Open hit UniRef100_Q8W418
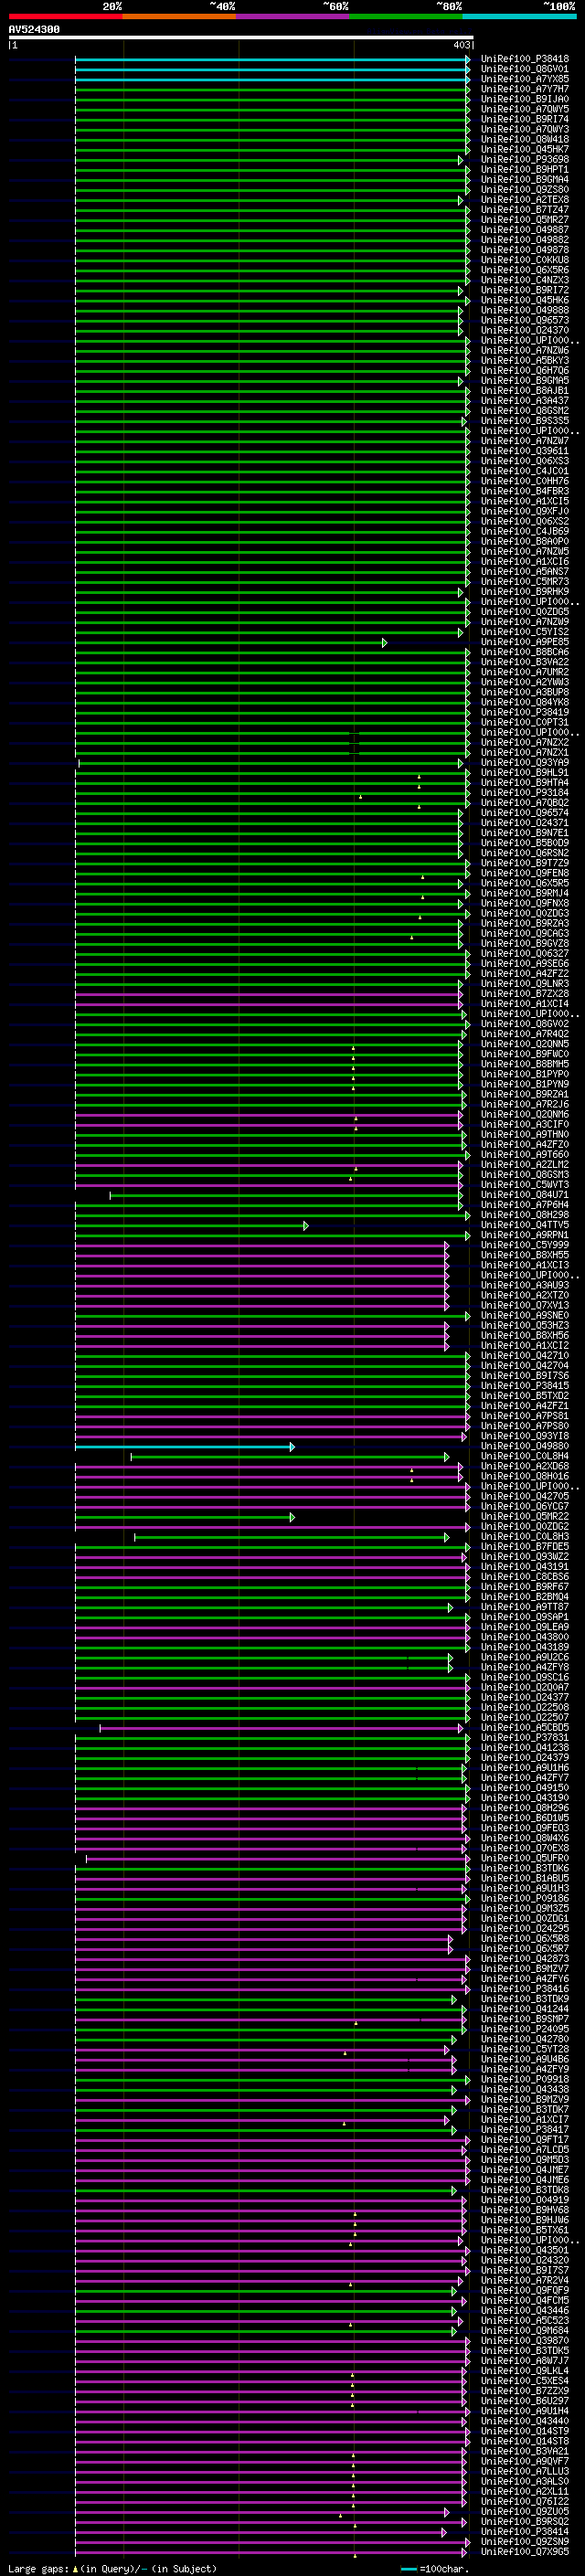This screenshot has height=2576, width=585. point(525,139)
